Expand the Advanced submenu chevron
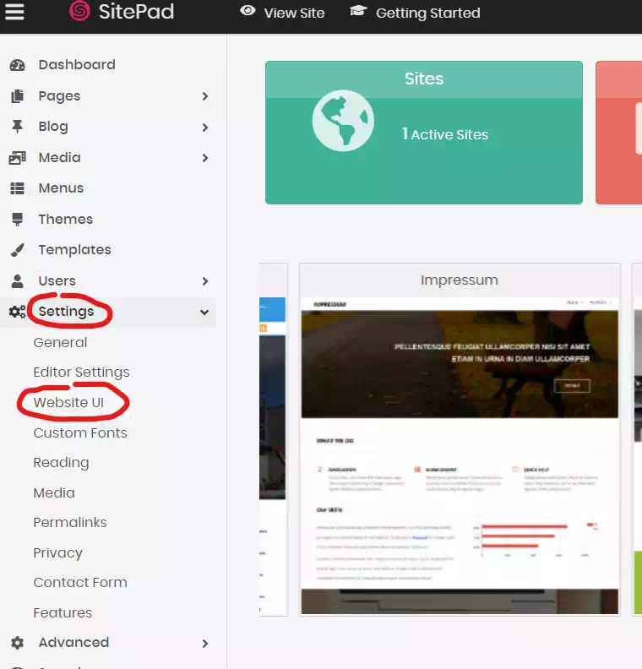 [x=205, y=644]
